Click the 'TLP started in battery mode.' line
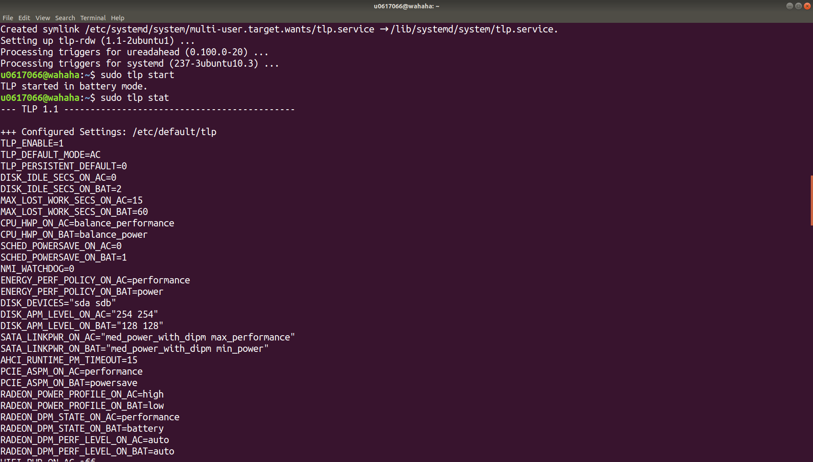 coord(74,86)
